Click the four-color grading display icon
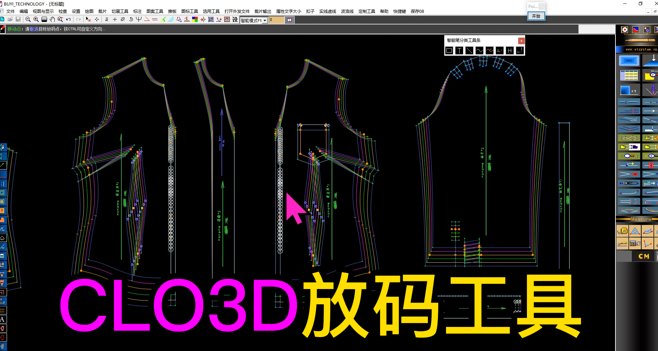This screenshot has height=351, width=658. point(194,20)
